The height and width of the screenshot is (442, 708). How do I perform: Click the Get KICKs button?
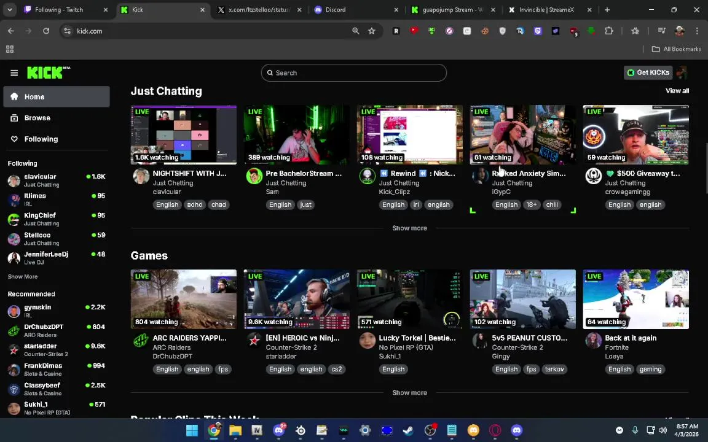(648, 72)
